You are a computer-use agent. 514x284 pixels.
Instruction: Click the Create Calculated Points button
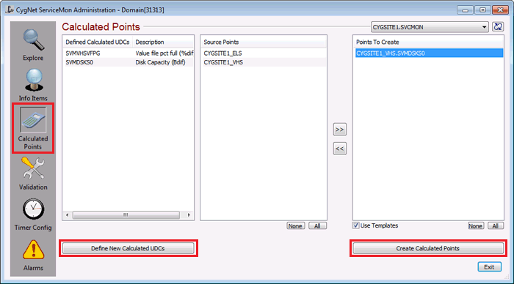[x=428, y=248]
